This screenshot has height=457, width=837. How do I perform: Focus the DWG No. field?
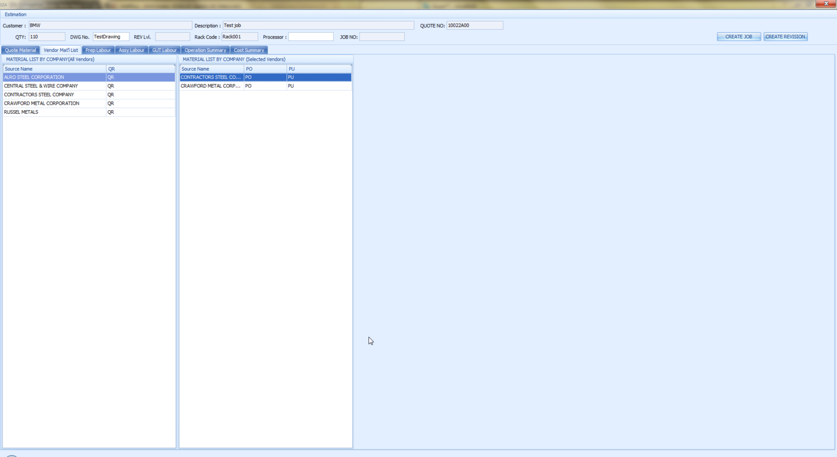[x=111, y=37]
